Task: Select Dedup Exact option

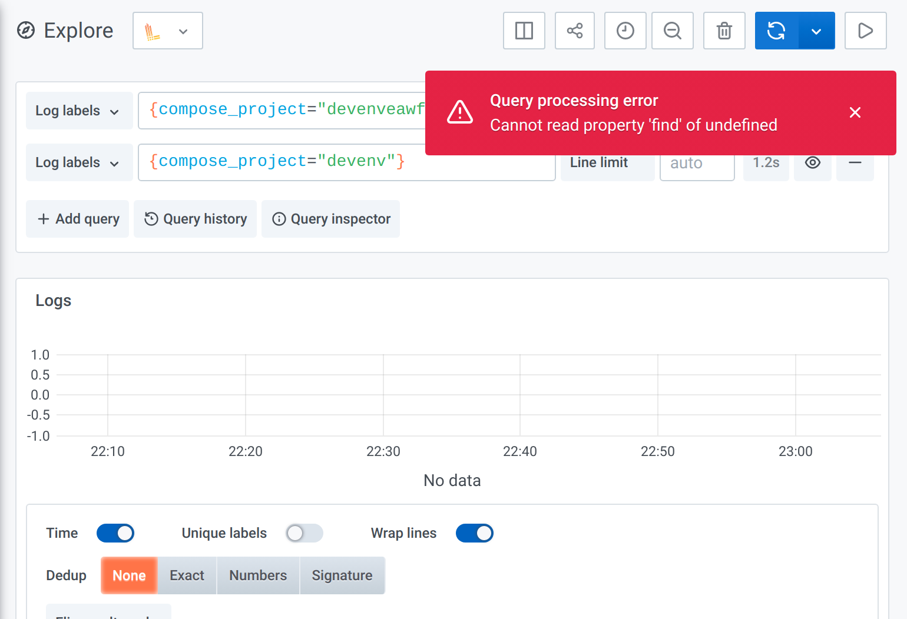Action: pyautogui.click(x=187, y=575)
